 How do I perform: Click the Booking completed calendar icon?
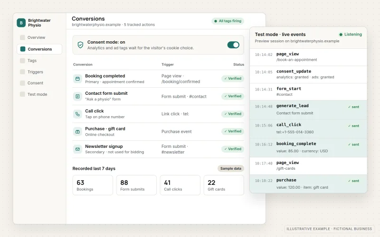pos(77,79)
